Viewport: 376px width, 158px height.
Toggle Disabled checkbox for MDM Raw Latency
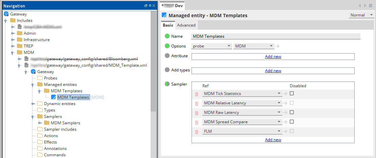(x=292, y=112)
